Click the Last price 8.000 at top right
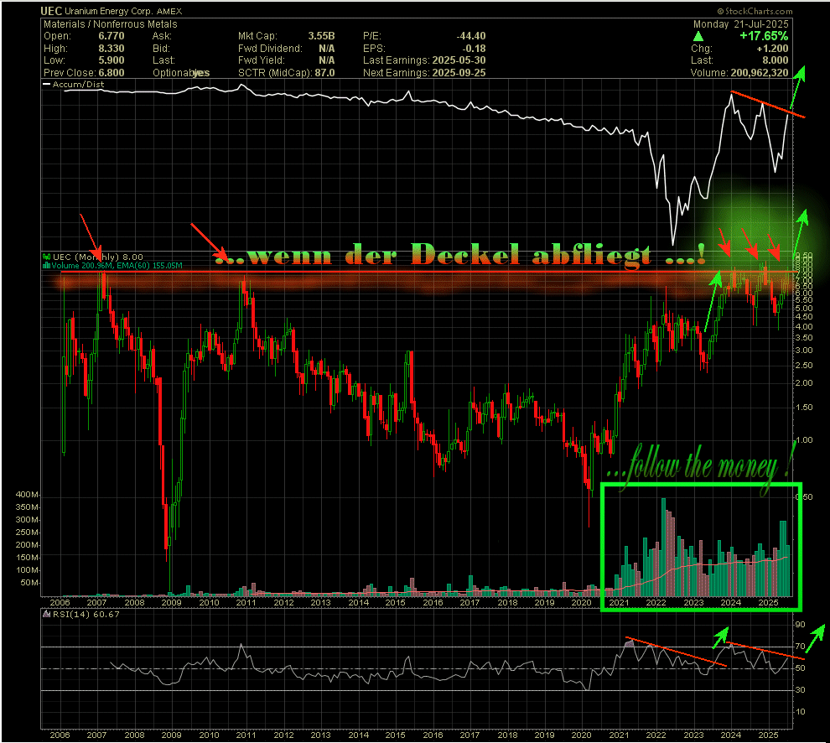The height and width of the screenshot is (743, 830). pyautogui.click(x=775, y=60)
